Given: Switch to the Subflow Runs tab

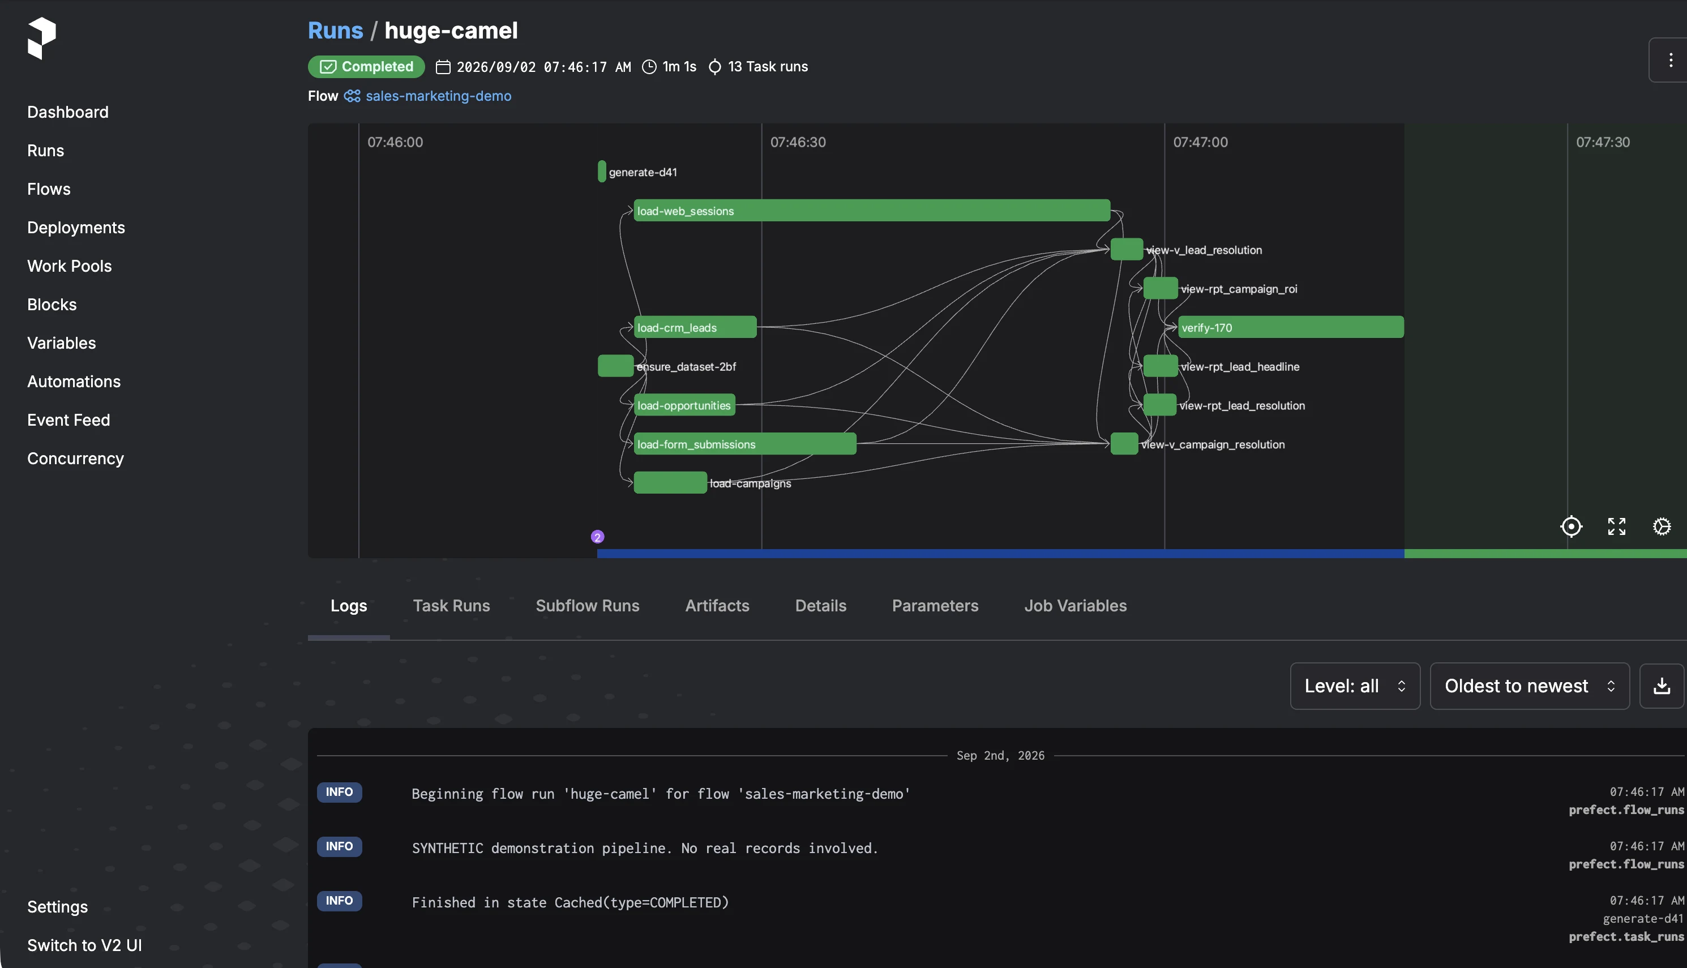Looking at the screenshot, I should (588, 606).
